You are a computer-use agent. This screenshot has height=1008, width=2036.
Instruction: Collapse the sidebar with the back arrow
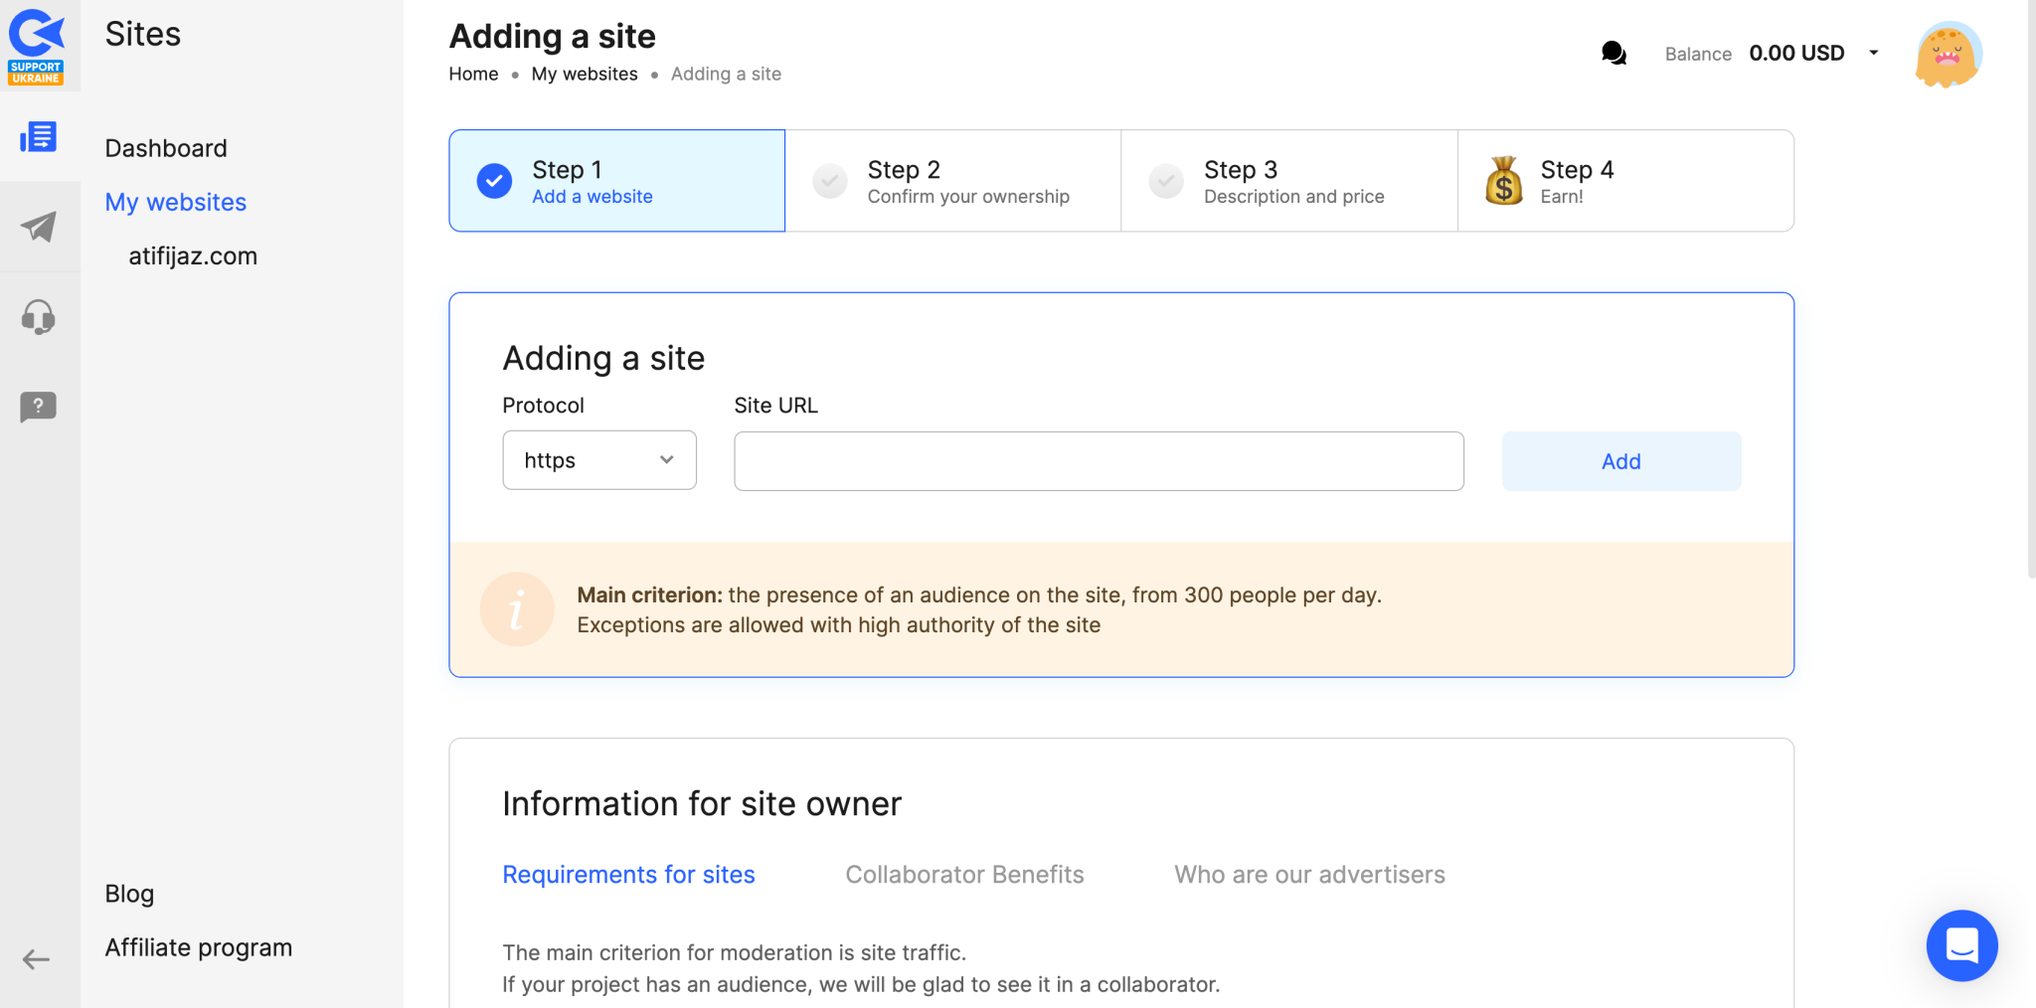[x=38, y=959]
